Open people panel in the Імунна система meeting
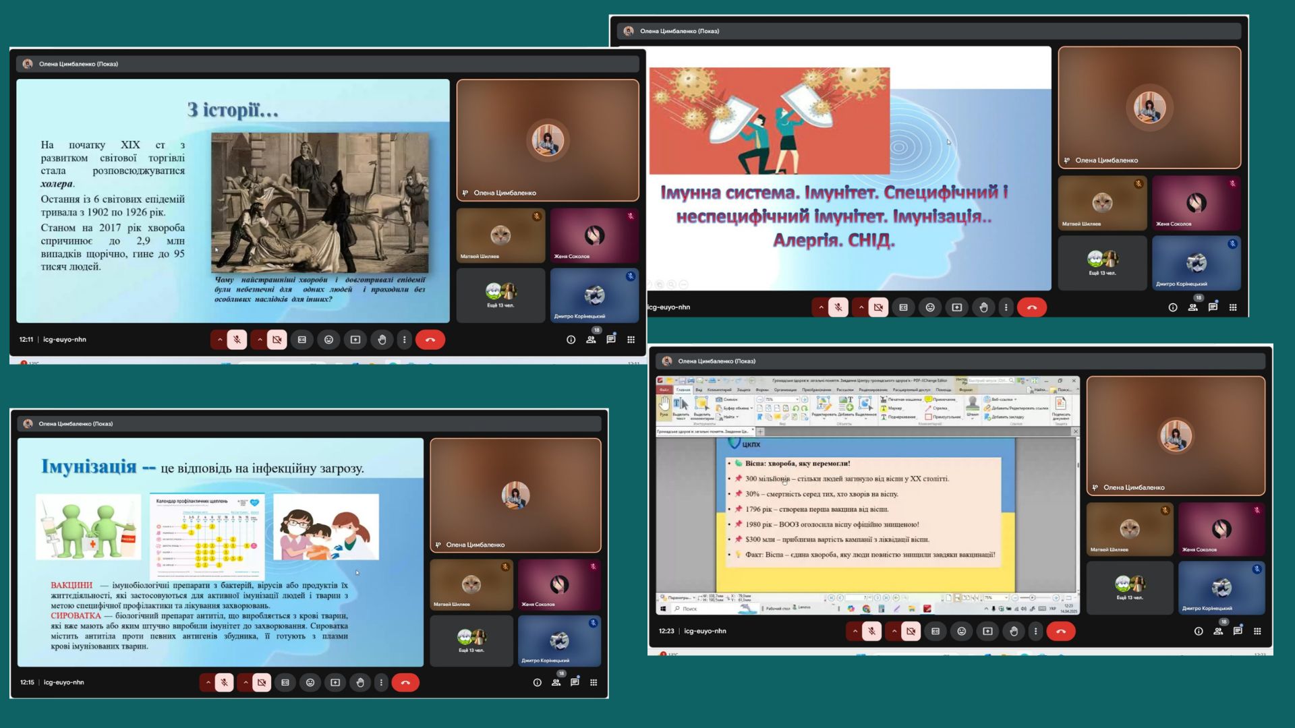 coord(1192,307)
